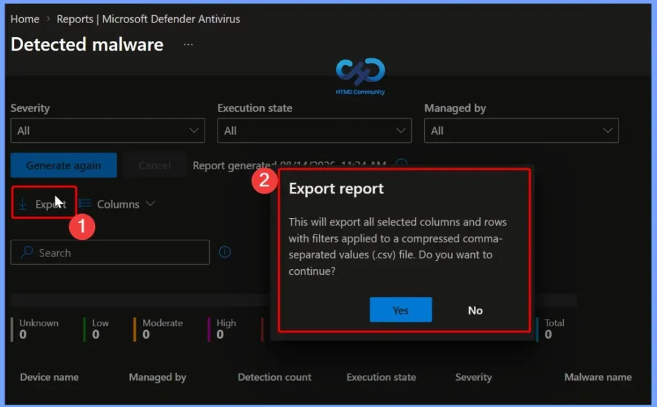Open the Execution state filter dropdown

point(314,131)
